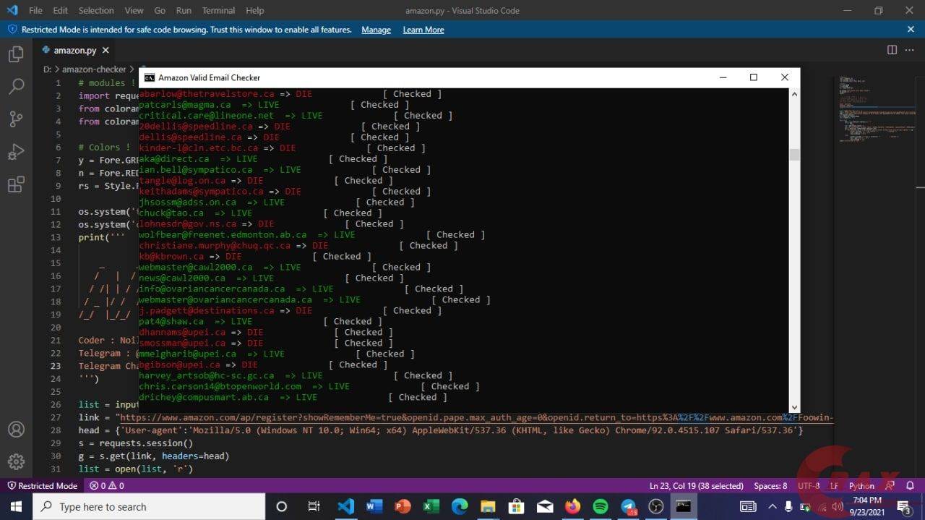Open OBS Studio from the taskbar
Image resolution: width=925 pixels, height=520 pixels.
pyautogui.click(x=657, y=506)
